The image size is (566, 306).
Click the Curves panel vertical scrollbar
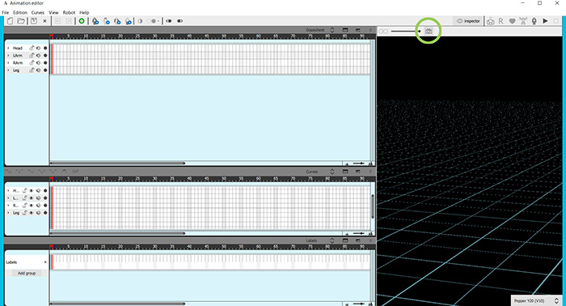coord(373,206)
